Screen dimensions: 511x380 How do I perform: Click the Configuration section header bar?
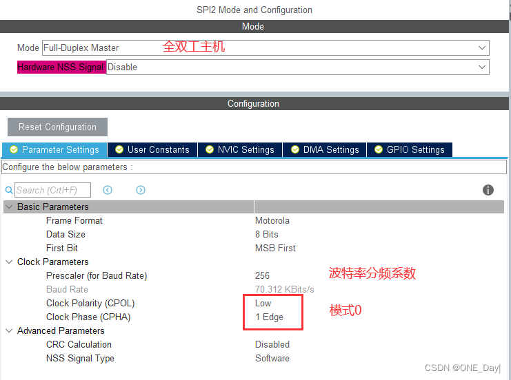click(254, 103)
